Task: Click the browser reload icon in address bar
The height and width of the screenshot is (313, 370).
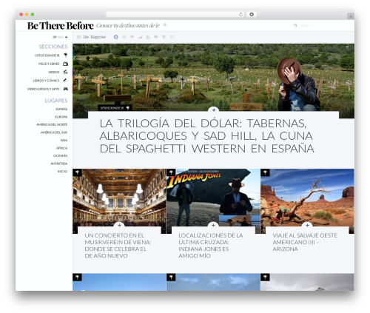Action: tap(240, 14)
